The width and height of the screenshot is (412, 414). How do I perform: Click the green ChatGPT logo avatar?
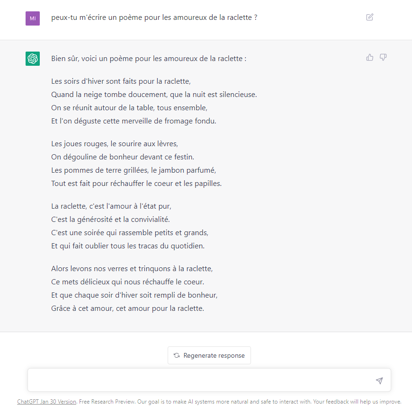tap(33, 59)
